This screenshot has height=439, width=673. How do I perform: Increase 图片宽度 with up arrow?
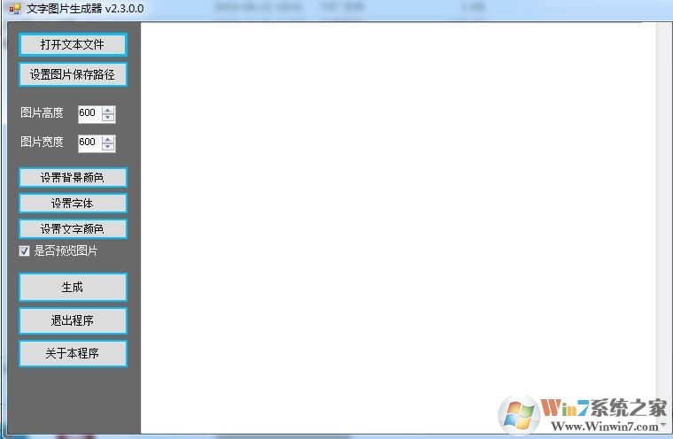pos(108,139)
